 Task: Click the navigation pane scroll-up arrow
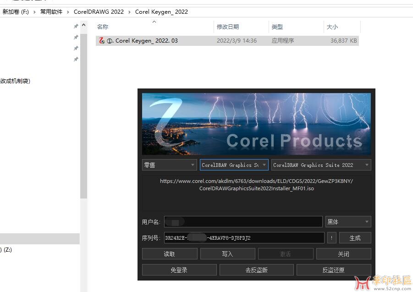[x=84, y=25]
